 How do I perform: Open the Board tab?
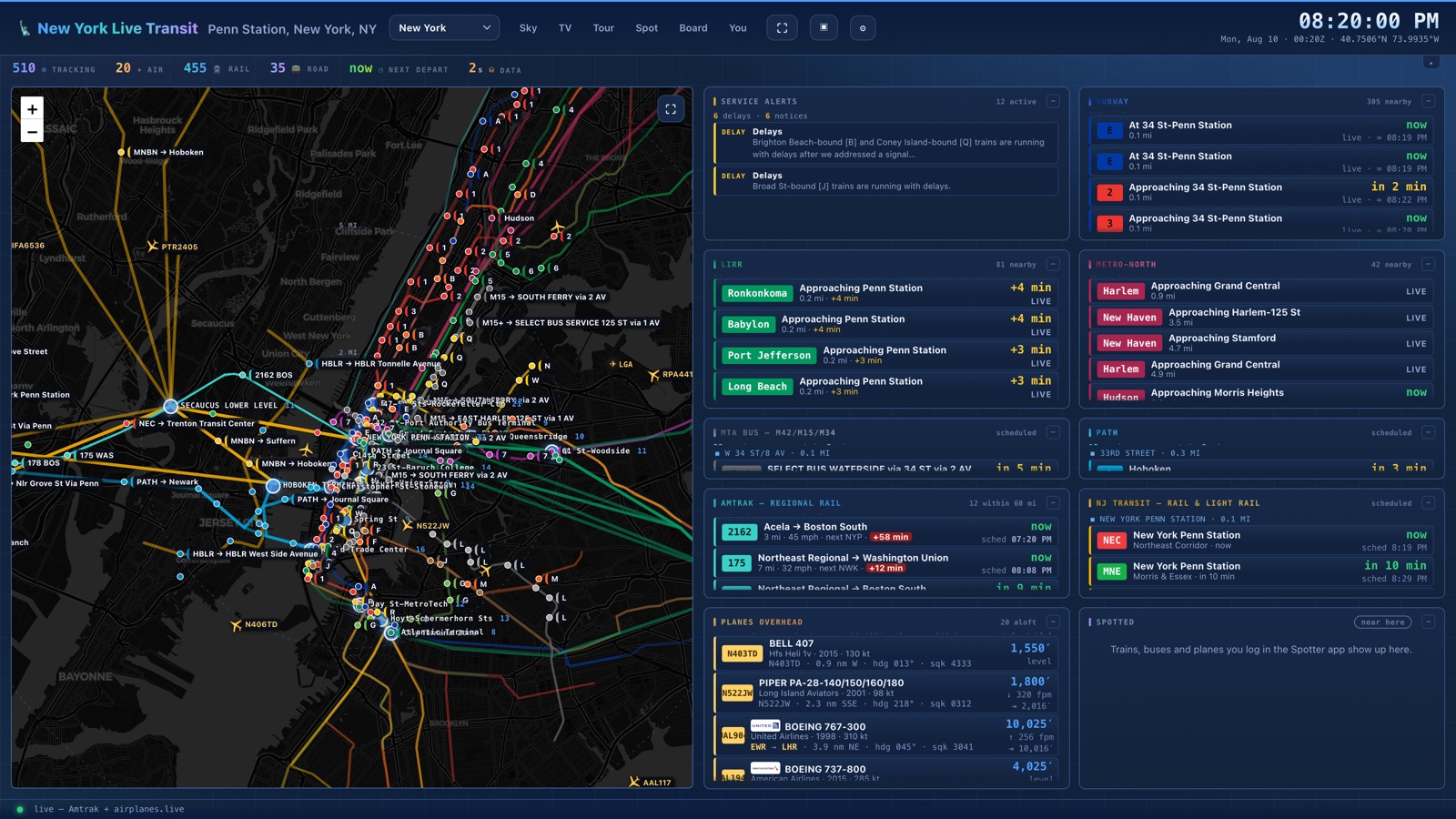(x=693, y=28)
